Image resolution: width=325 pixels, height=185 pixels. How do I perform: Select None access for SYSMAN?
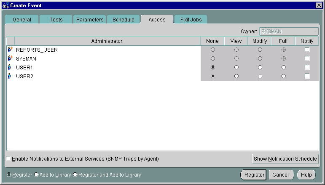pyautogui.click(x=212, y=58)
